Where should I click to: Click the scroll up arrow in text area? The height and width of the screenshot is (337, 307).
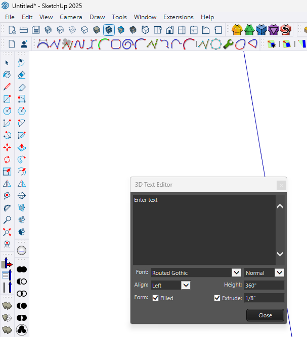tap(280, 206)
